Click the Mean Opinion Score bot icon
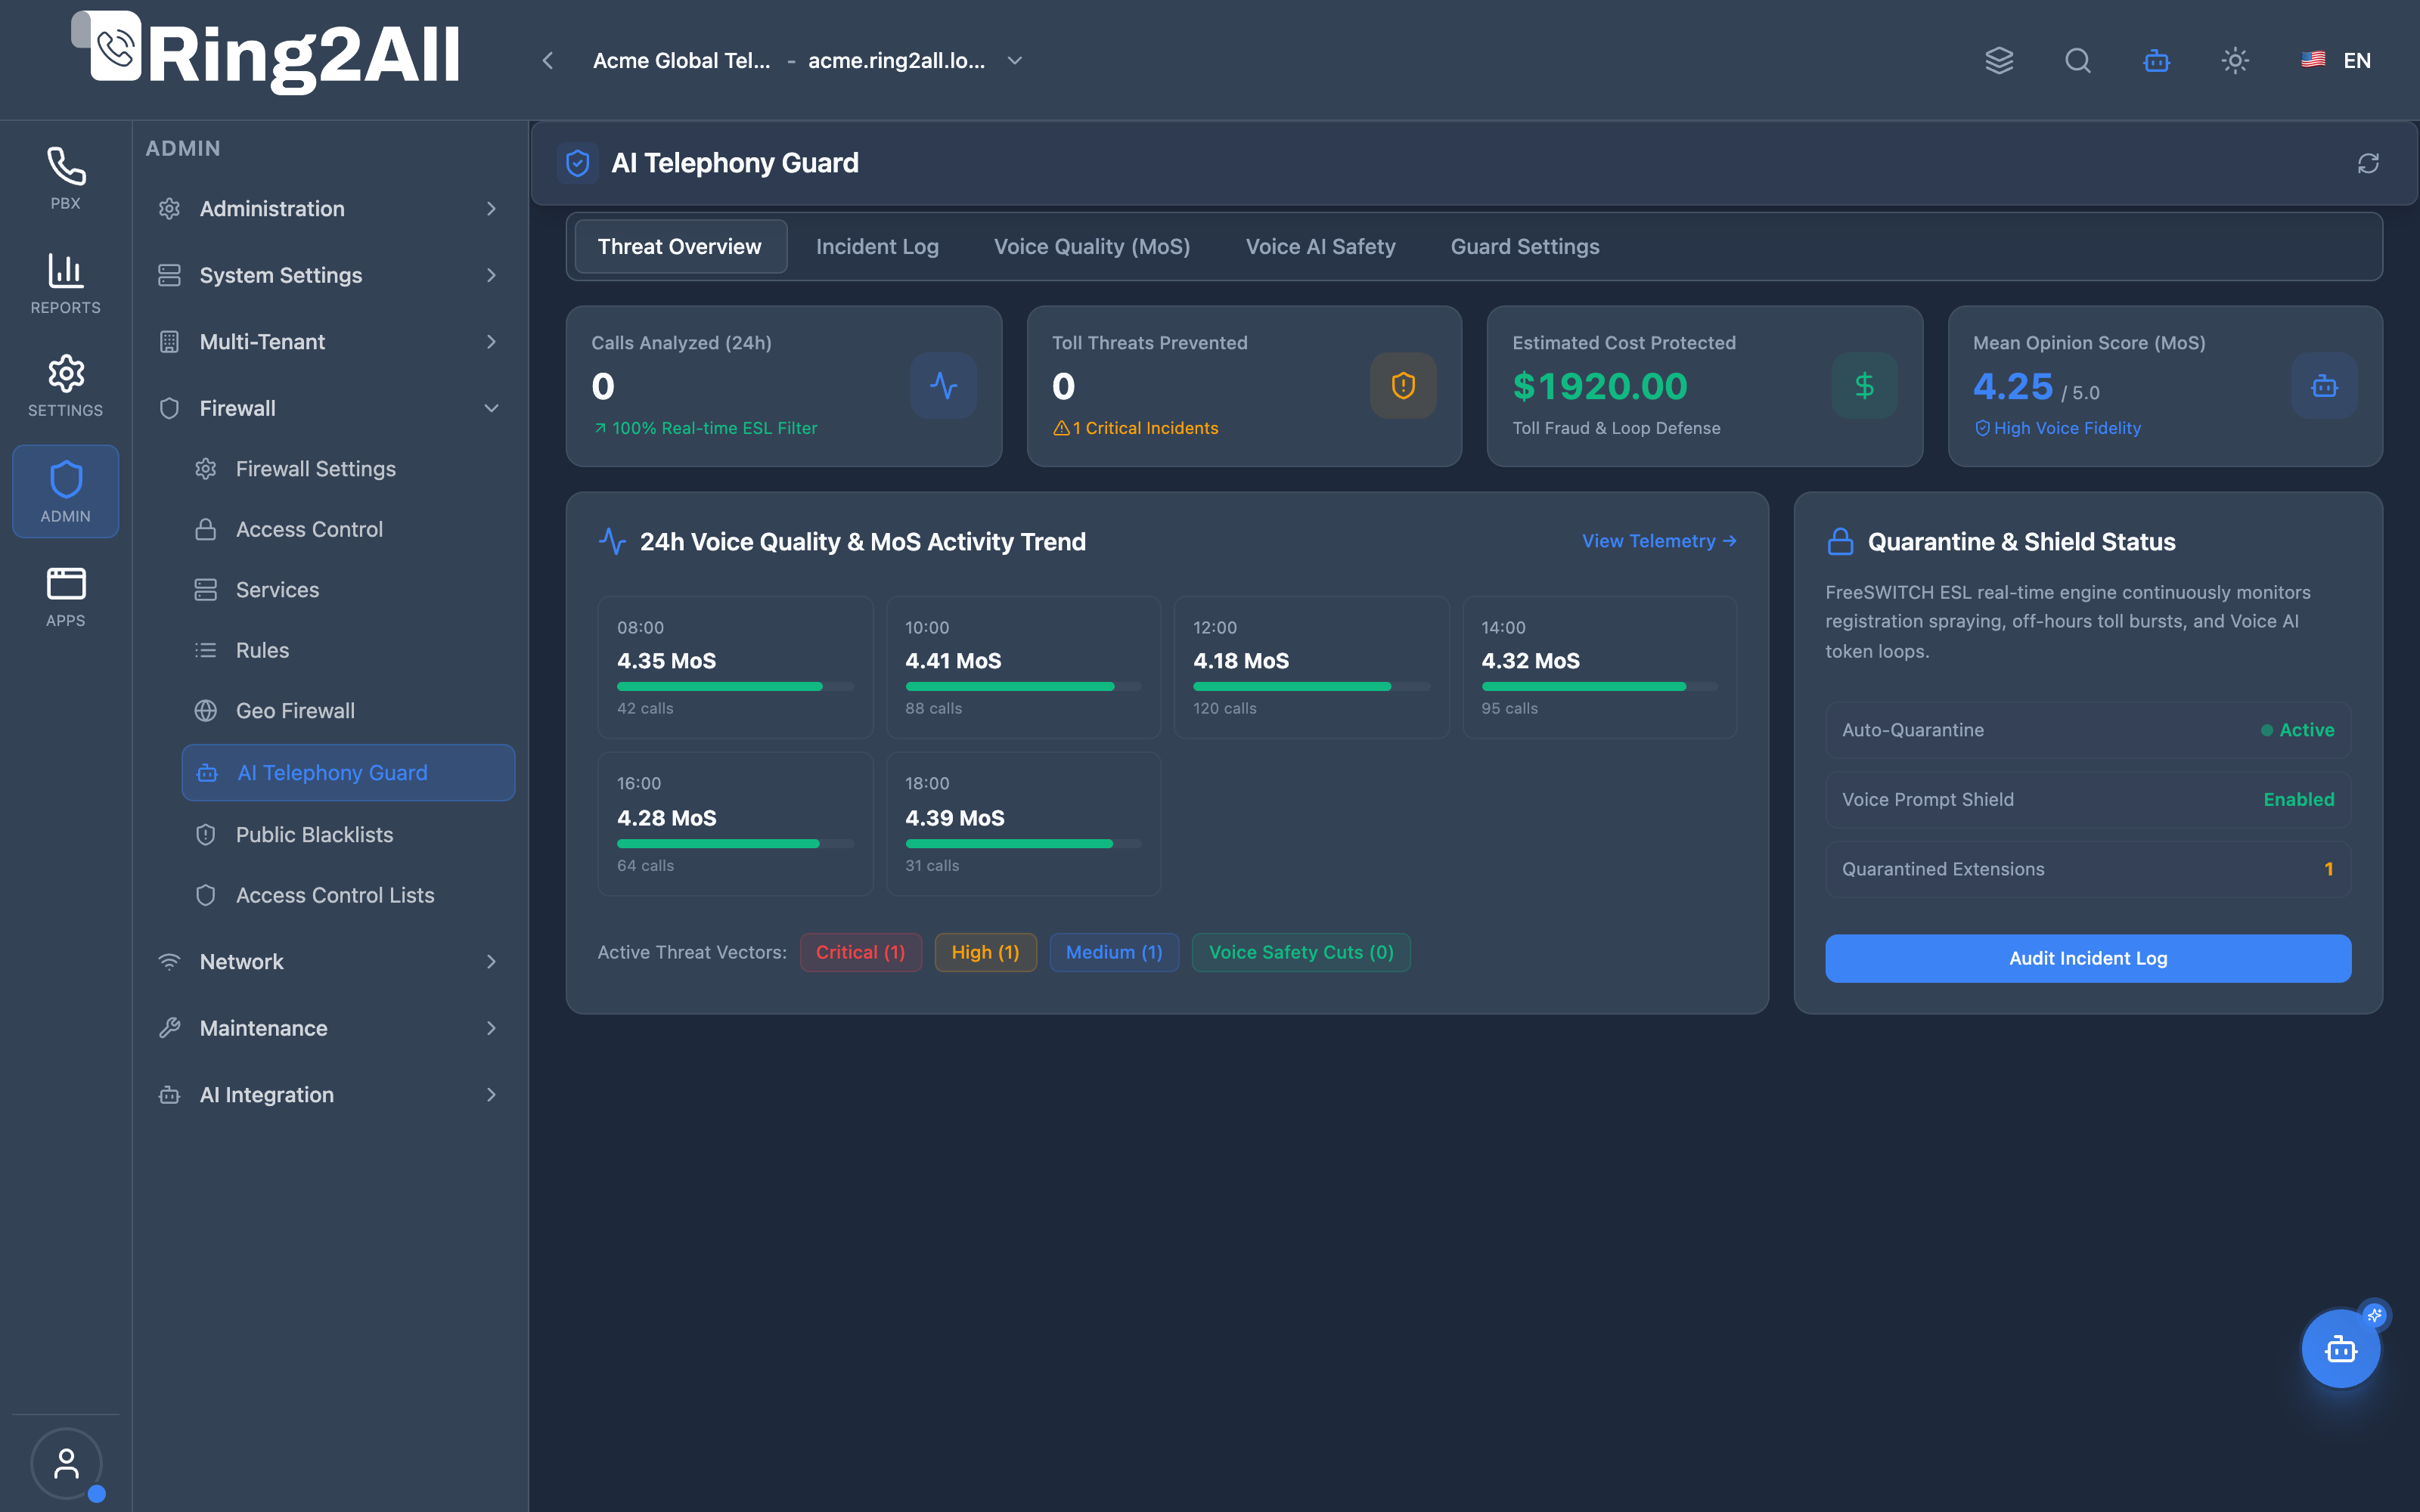2420x1512 pixels. (x=2324, y=386)
